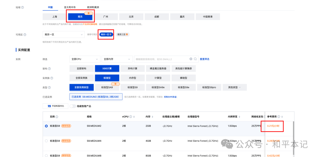Viewport: 318px width, 157px height.
Task: Select the 上海 region
Action: (55, 17)
